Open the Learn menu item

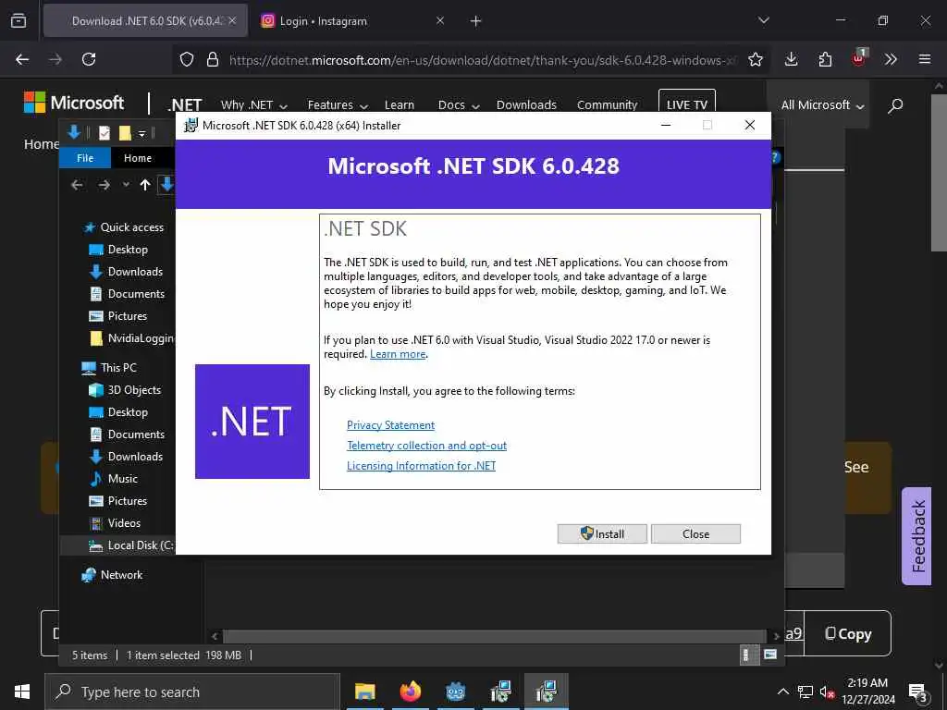coord(400,105)
